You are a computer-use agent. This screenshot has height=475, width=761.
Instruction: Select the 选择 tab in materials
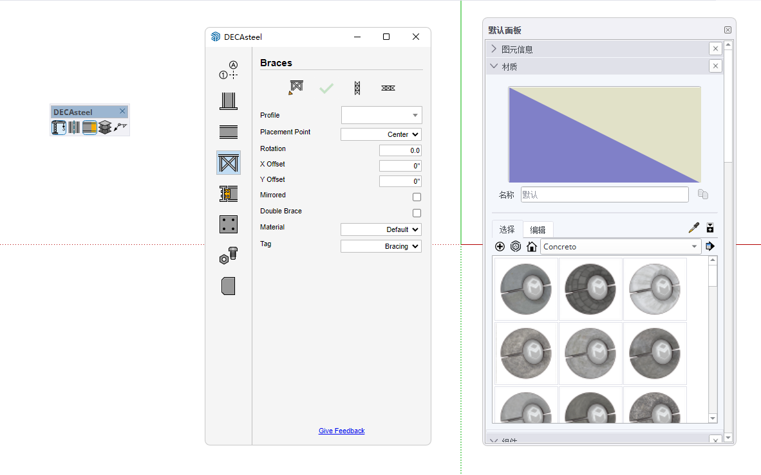coord(507,229)
